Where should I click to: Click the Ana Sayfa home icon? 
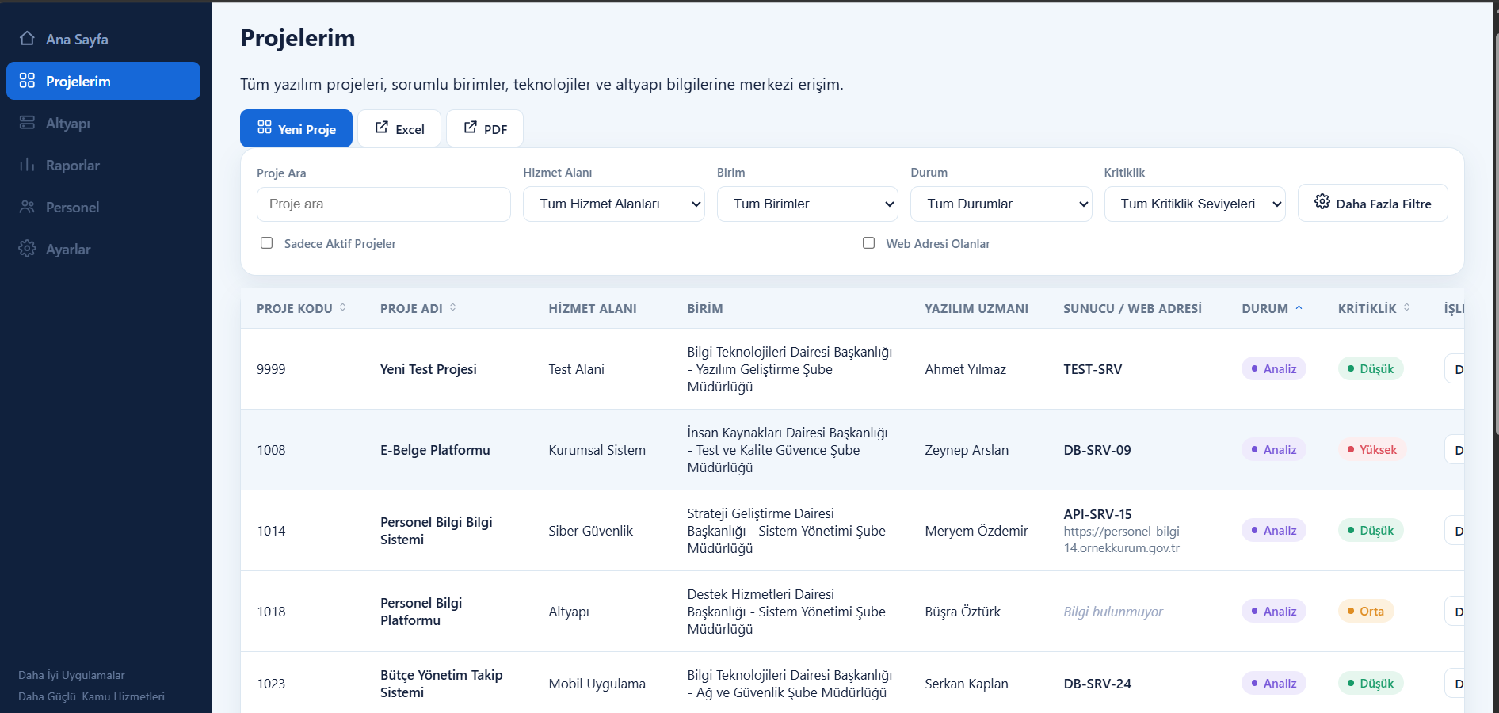(27, 38)
